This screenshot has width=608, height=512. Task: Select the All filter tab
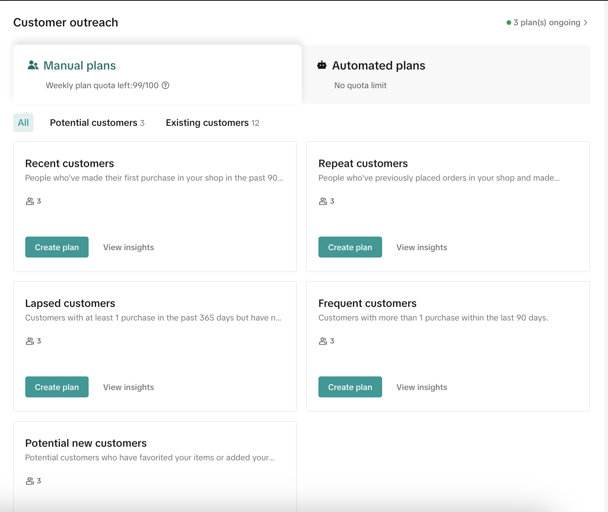[x=23, y=123]
